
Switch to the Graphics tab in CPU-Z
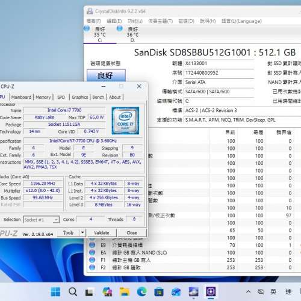(x=80, y=97)
